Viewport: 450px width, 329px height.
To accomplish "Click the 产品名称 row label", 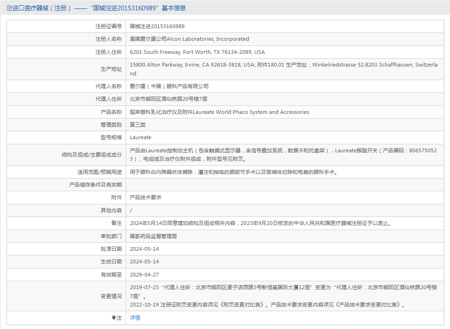I will tap(111, 112).
